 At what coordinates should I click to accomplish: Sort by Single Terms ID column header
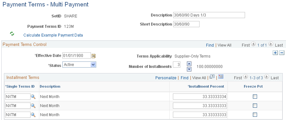point(20,86)
